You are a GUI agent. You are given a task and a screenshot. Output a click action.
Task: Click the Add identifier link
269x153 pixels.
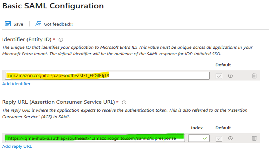pyautogui.click(x=16, y=84)
